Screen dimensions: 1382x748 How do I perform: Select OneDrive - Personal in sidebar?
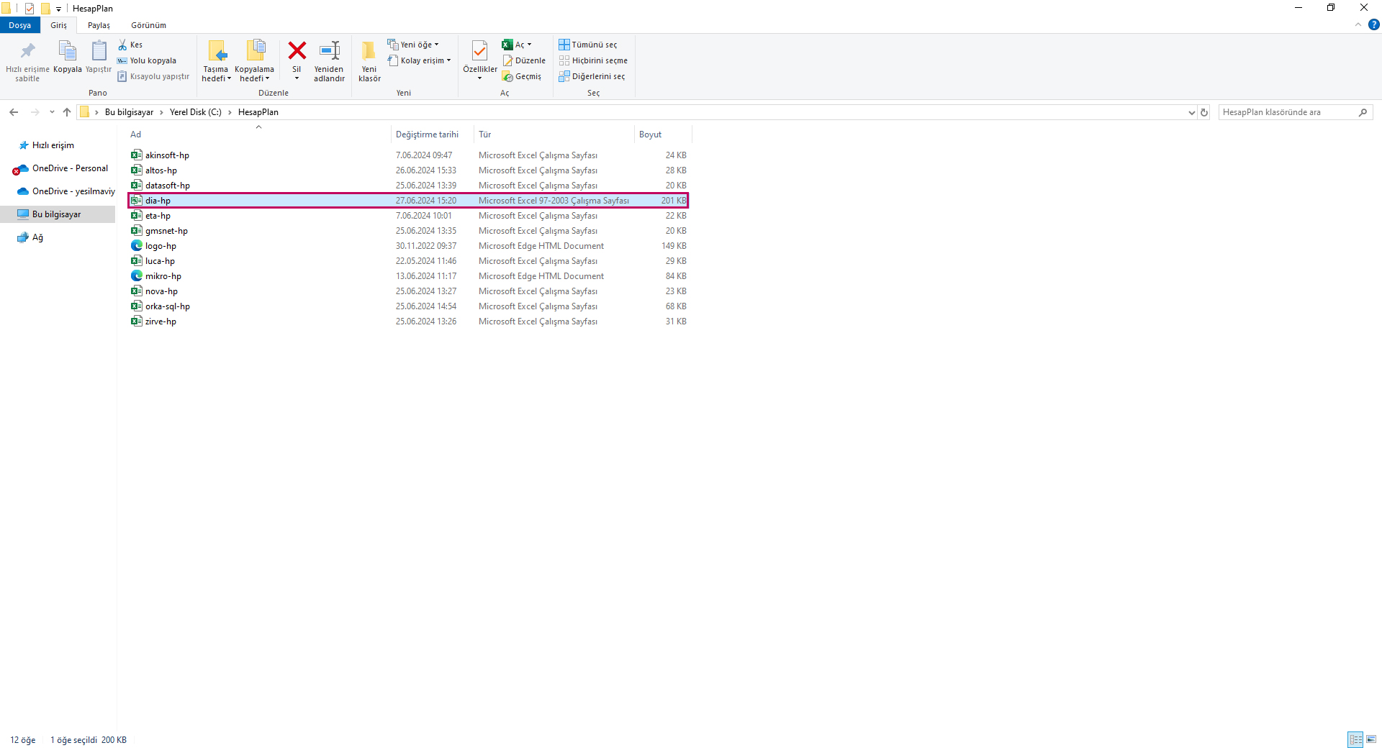pos(70,168)
